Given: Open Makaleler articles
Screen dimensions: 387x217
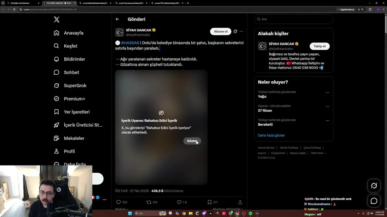Looking at the screenshot, I should [69, 138].
